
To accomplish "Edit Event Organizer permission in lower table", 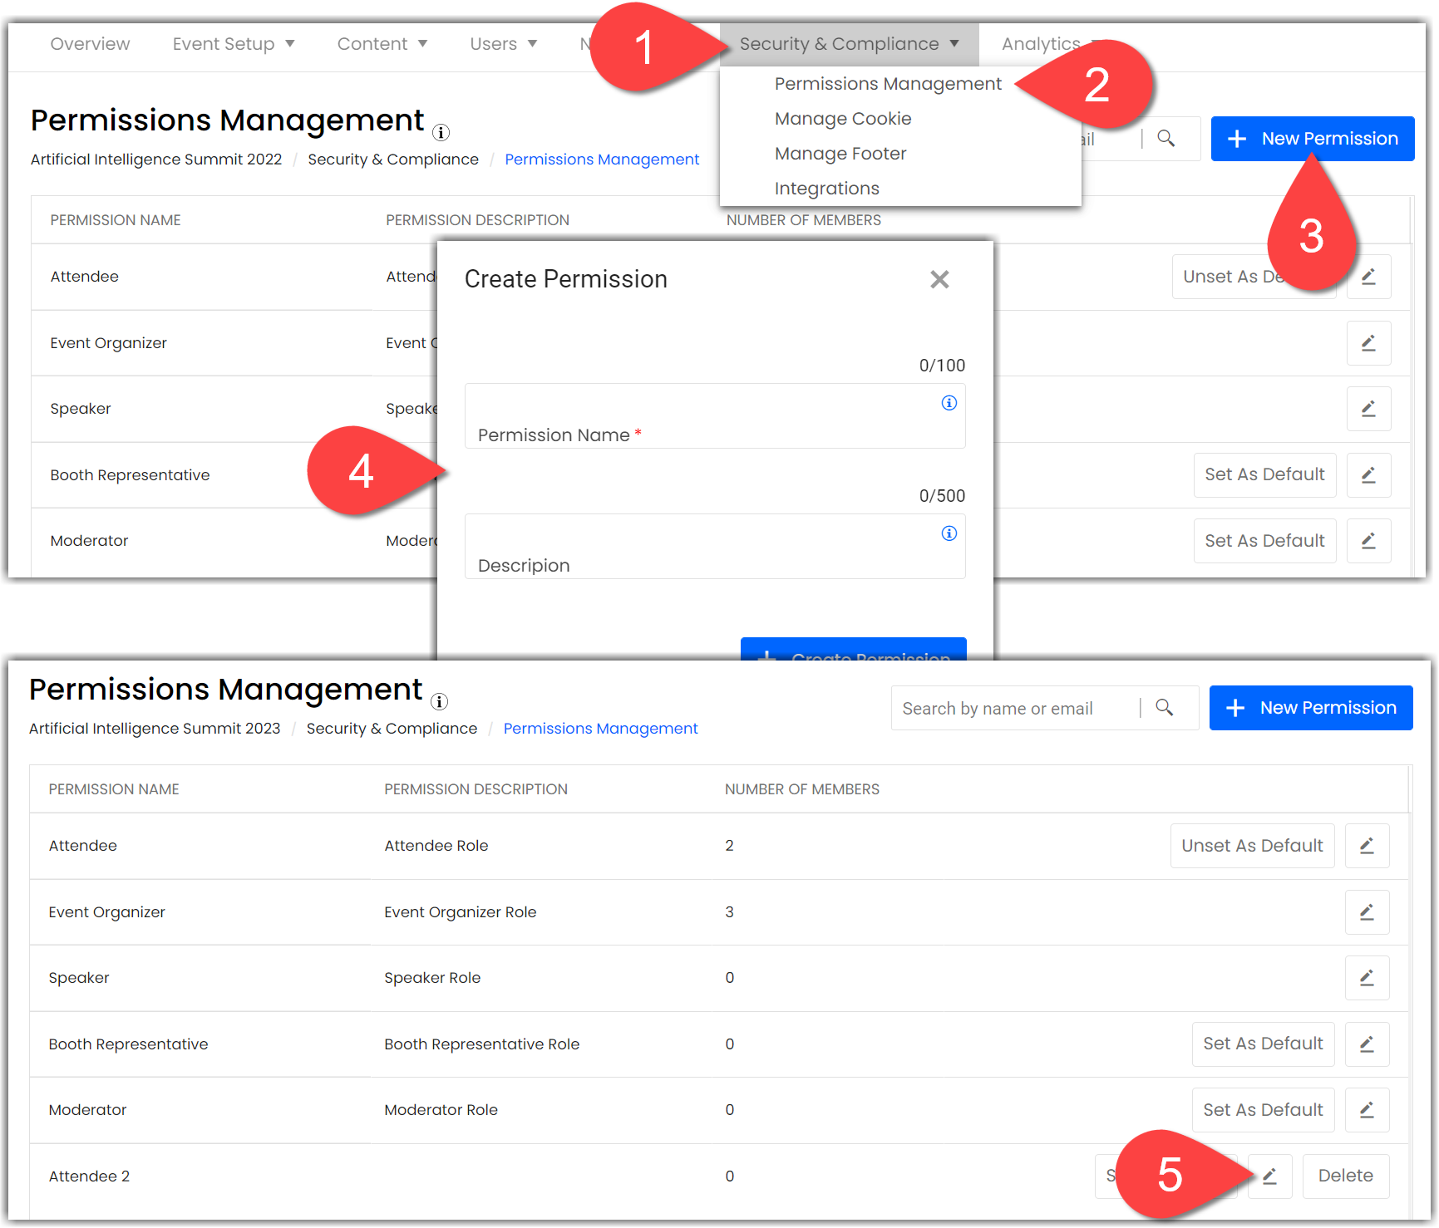I will point(1367,912).
